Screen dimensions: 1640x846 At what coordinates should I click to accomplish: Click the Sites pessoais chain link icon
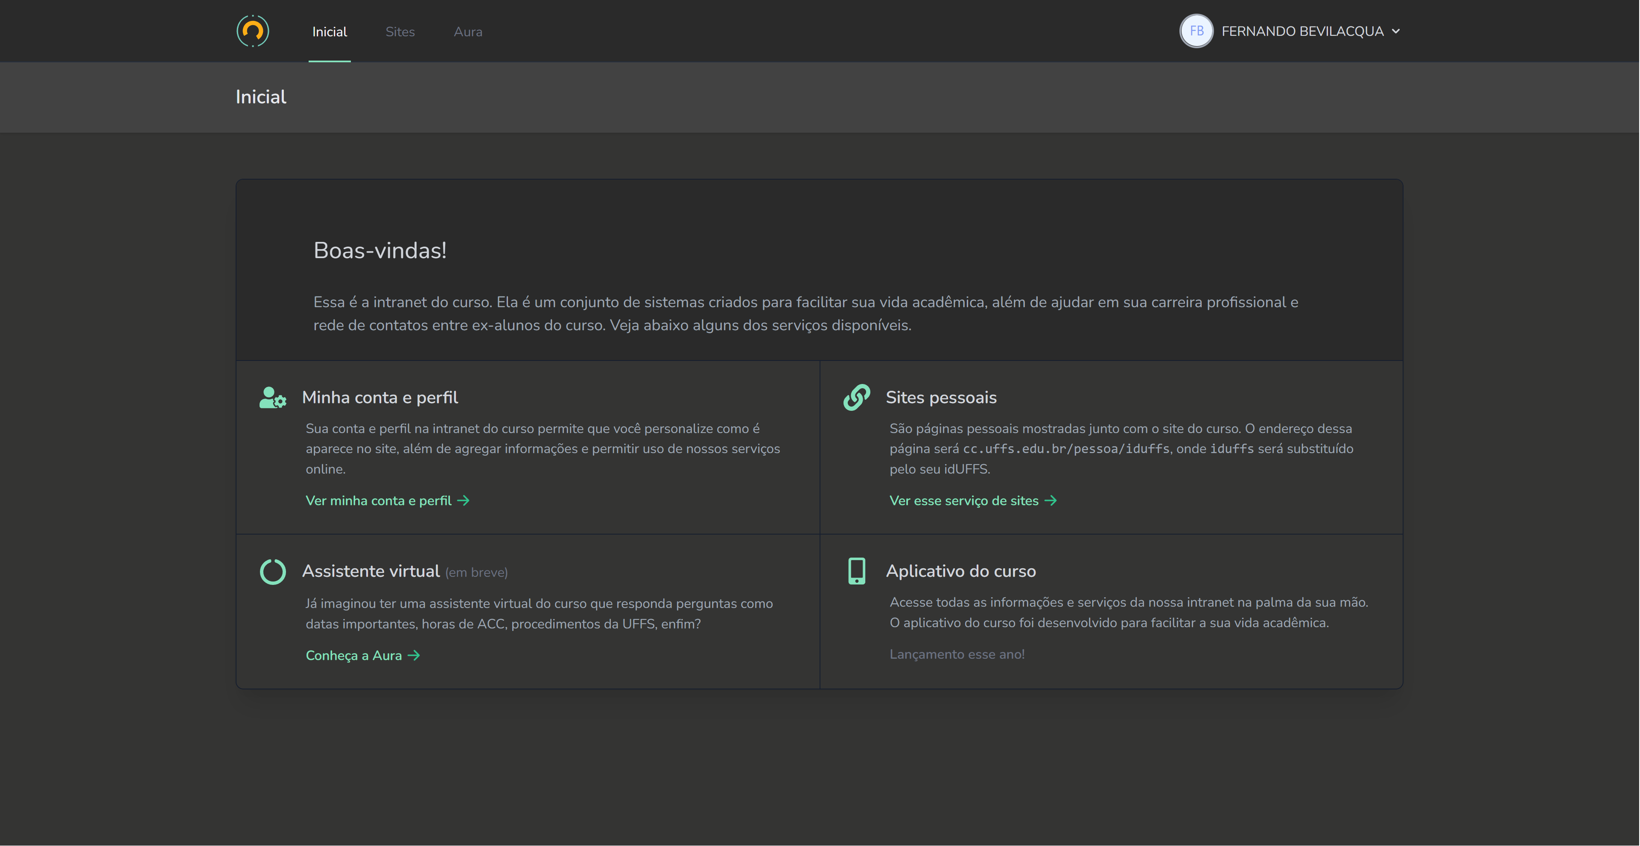857,398
